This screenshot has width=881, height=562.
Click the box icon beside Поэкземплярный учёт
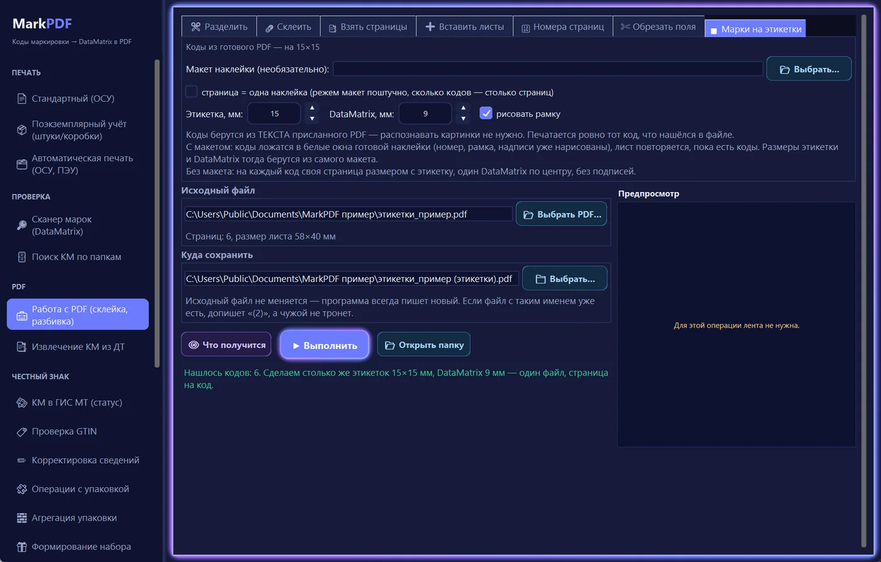21,130
